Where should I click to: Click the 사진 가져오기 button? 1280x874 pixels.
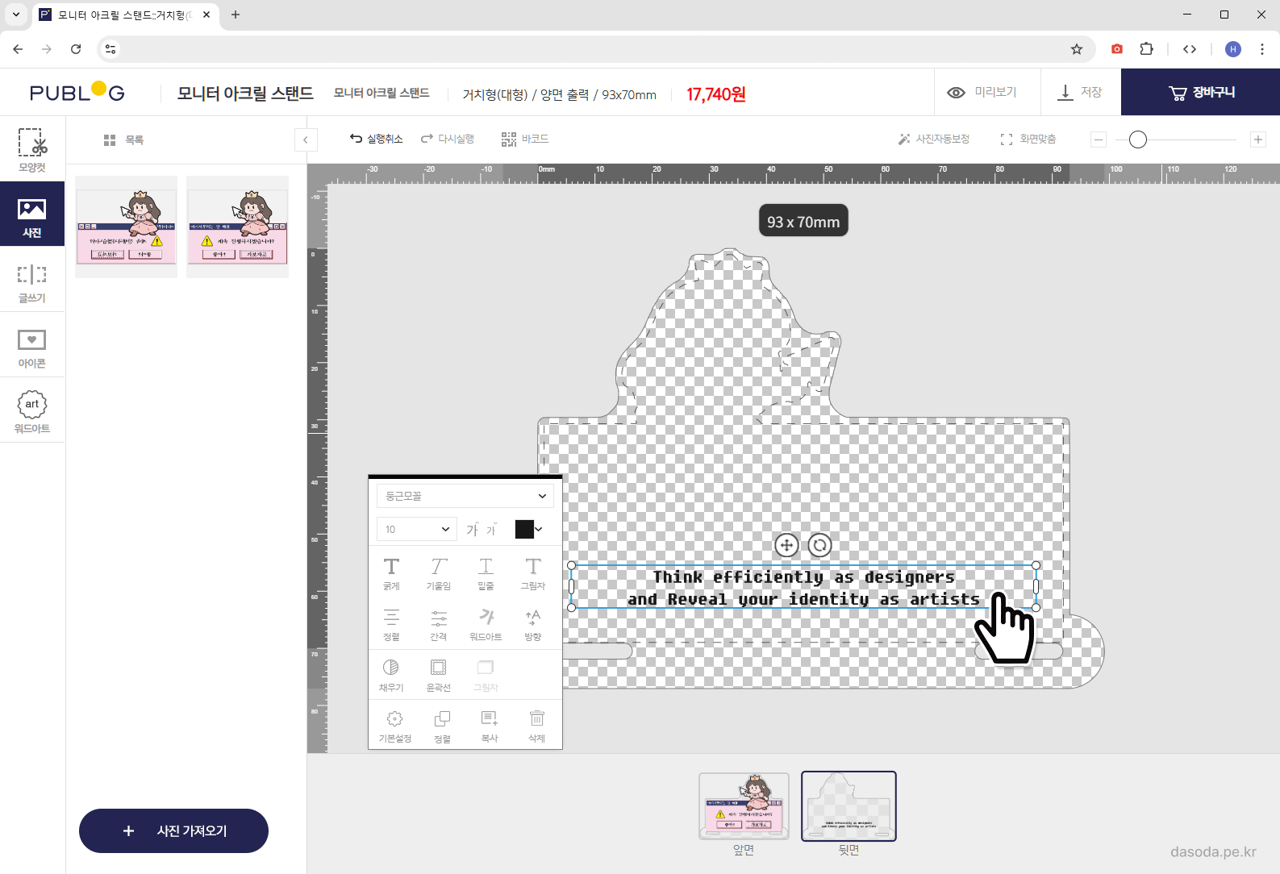173,830
